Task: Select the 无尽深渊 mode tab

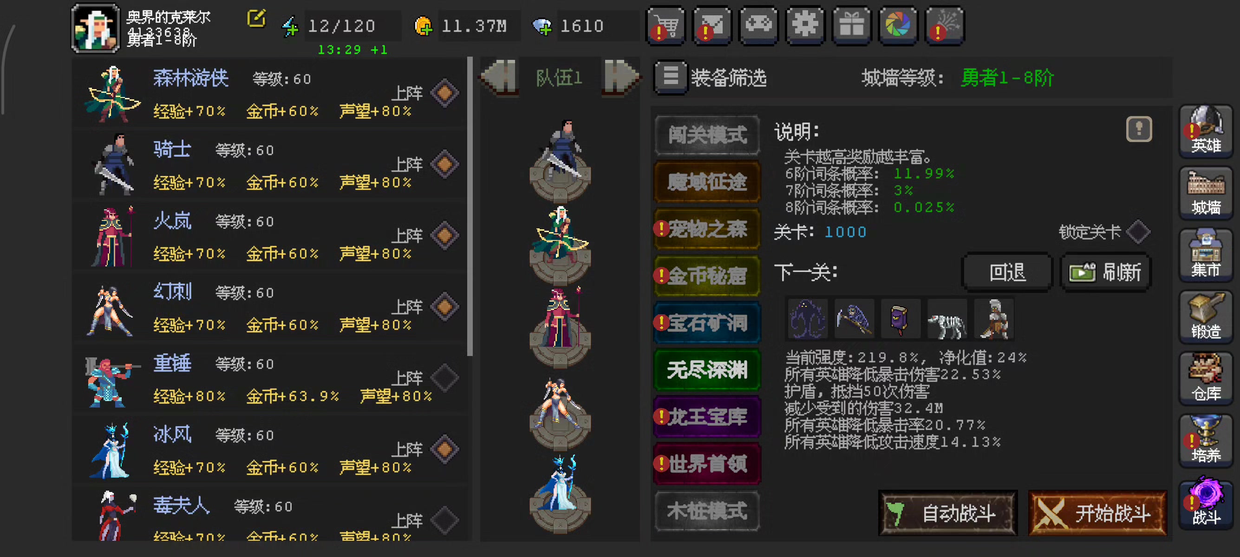Action: tap(707, 370)
